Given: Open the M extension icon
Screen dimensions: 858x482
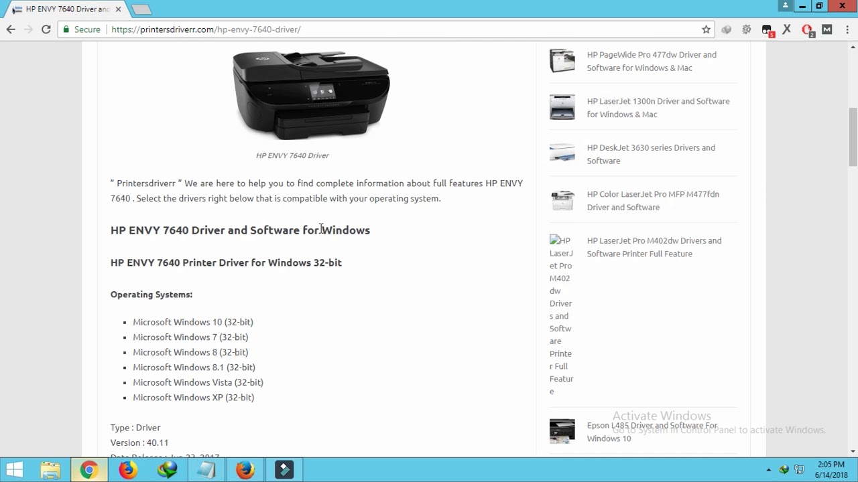Looking at the screenshot, I should (x=826, y=29).
